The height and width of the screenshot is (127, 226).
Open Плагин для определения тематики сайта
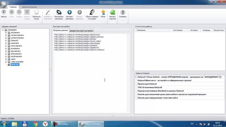click(158, 98)
